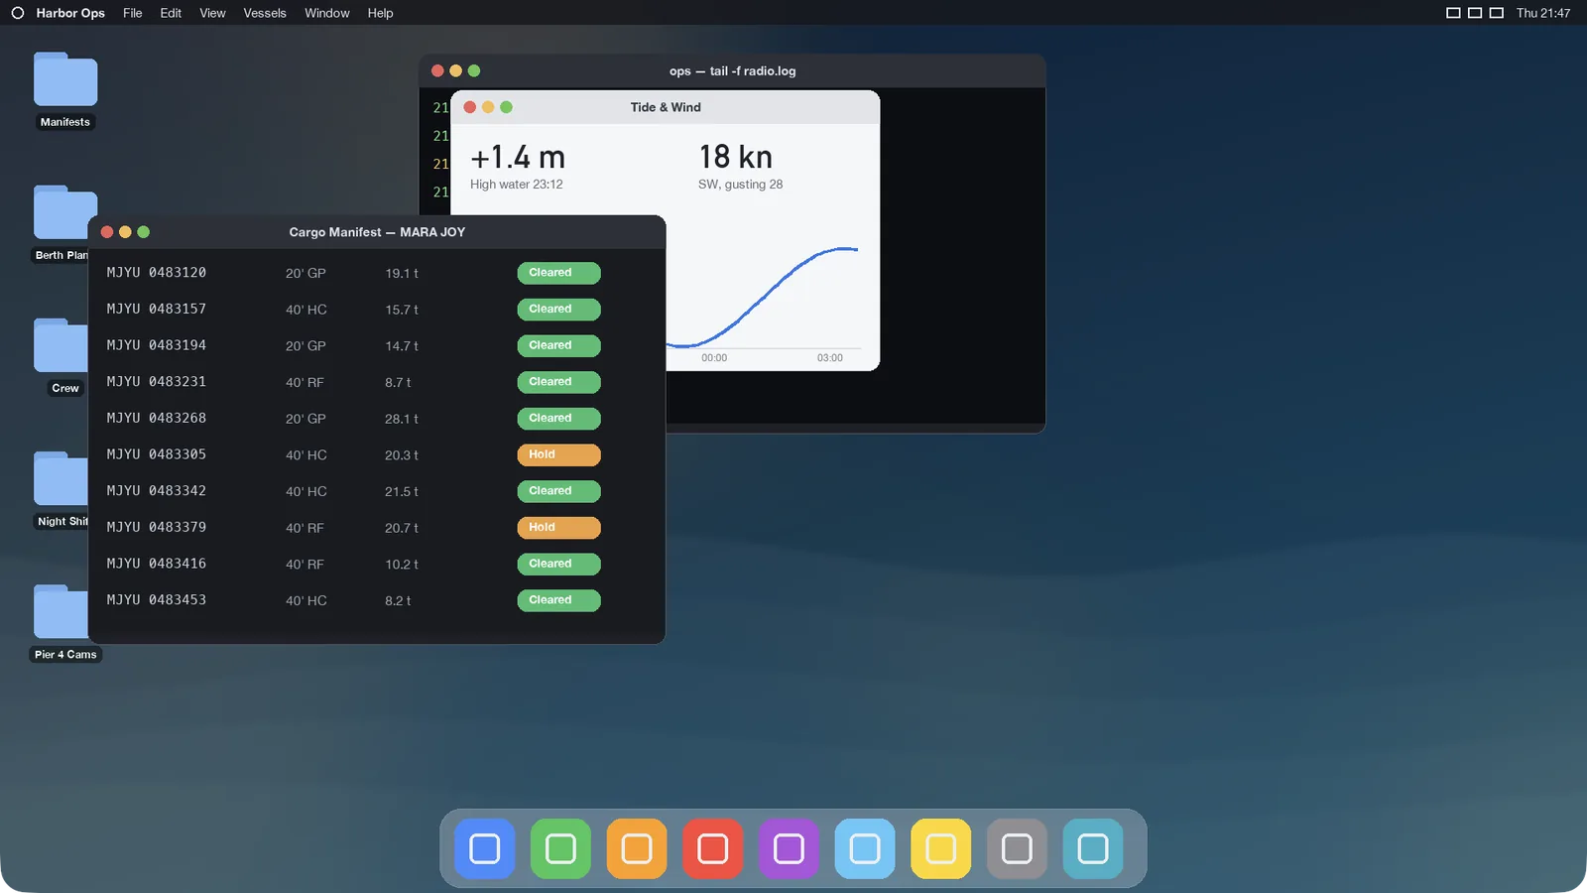This screenshot has width=1587, height=893.
Task: Select container ID MJYU 0483416
Action: click(157, 564)
